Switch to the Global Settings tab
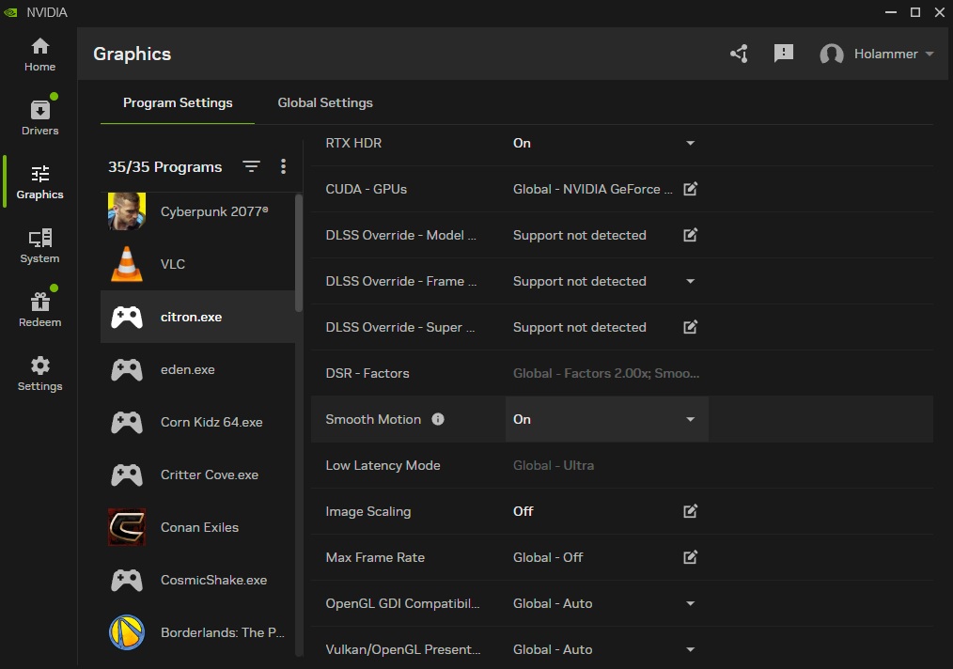 pyautogui.click(x=325, y=102)
